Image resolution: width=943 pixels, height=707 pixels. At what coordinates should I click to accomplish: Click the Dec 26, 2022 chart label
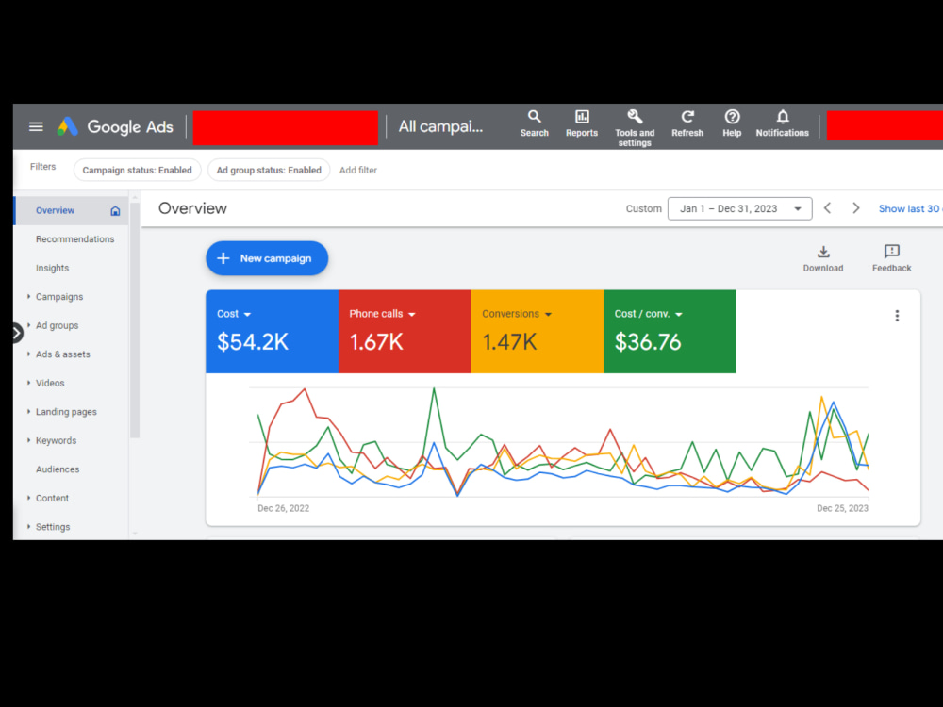click(283, 508)
